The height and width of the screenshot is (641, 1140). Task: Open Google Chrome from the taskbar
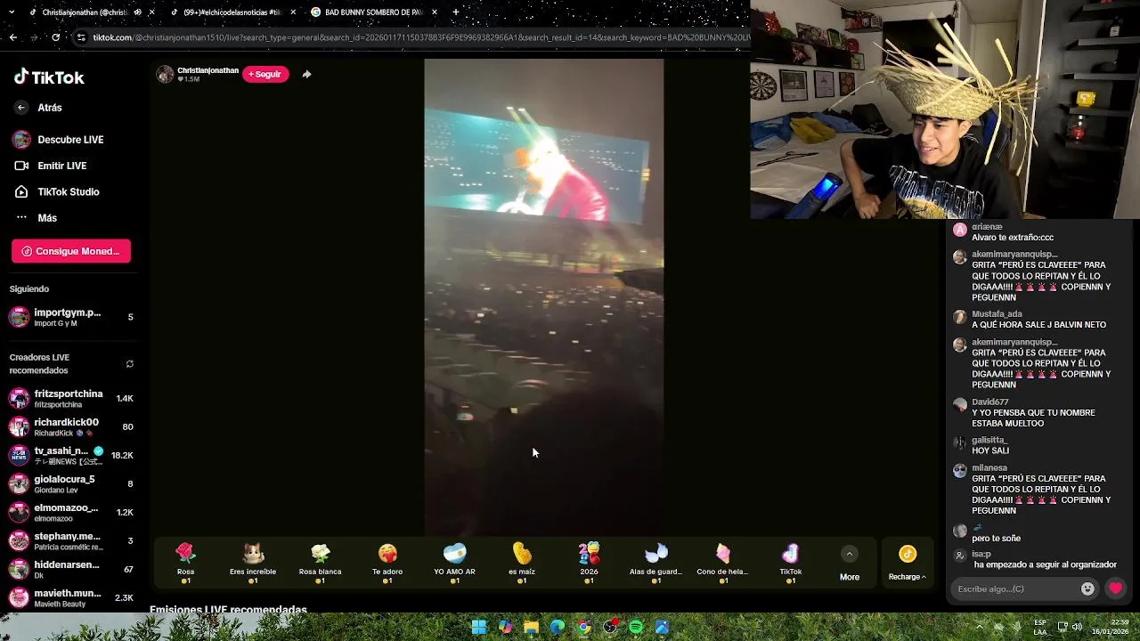click(x=583, y=628)
